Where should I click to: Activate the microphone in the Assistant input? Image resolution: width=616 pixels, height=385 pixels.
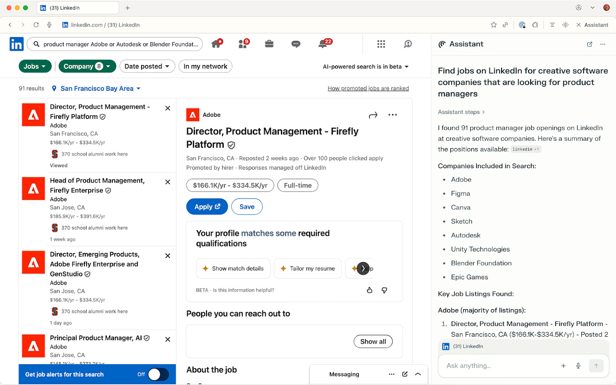(x=578, y=365)
